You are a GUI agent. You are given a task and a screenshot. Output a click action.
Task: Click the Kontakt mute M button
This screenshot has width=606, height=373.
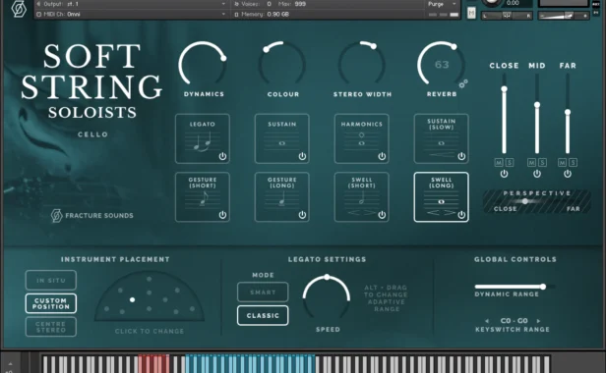(471, 13)
